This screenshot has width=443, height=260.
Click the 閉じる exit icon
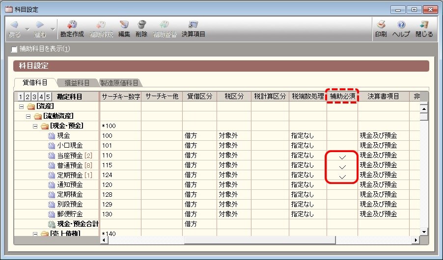(424, 25)
